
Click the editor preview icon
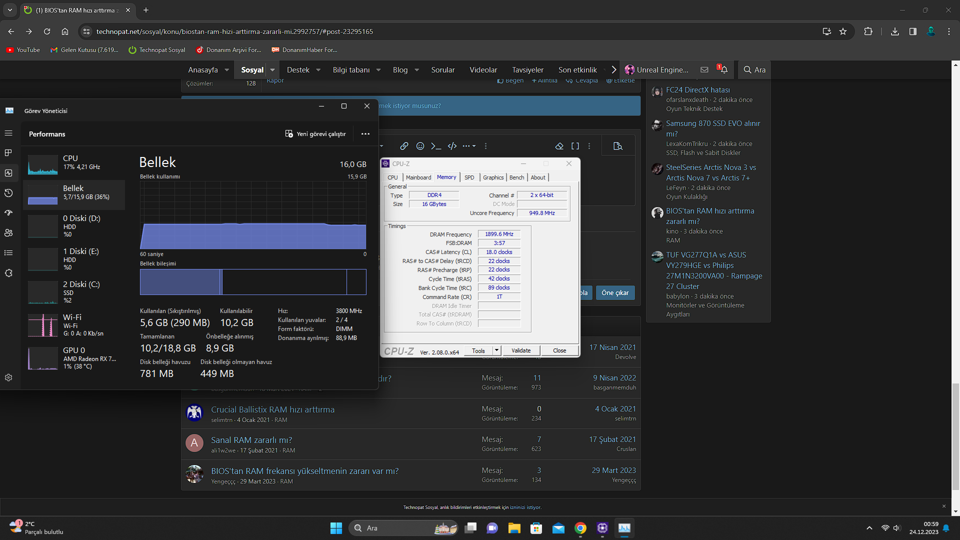click(x=618, y=146)
